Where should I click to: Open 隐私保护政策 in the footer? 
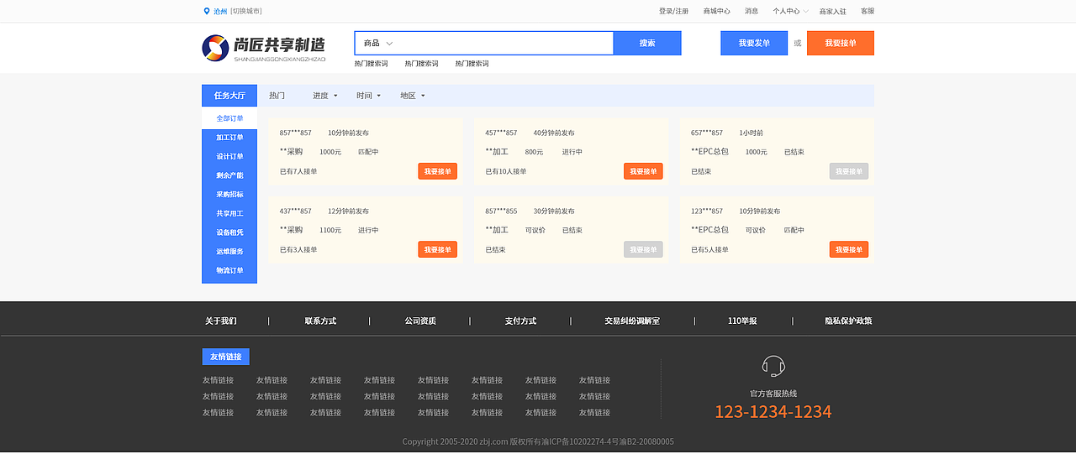pyautogui.click(x=848, y=321)
